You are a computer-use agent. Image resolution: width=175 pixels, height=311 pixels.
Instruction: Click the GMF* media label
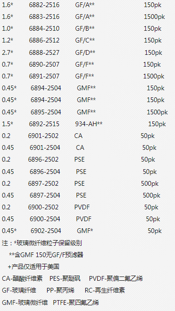(85, 231)
